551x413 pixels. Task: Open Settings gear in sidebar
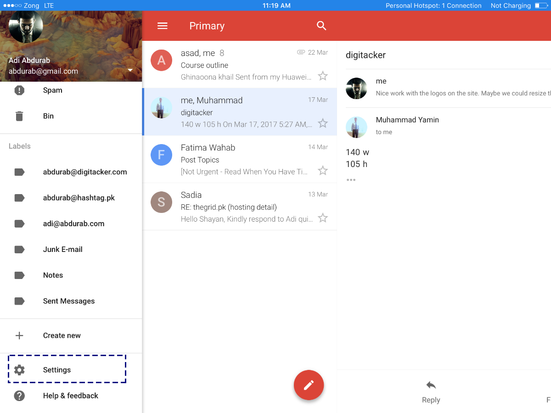(x=19, y=370)
